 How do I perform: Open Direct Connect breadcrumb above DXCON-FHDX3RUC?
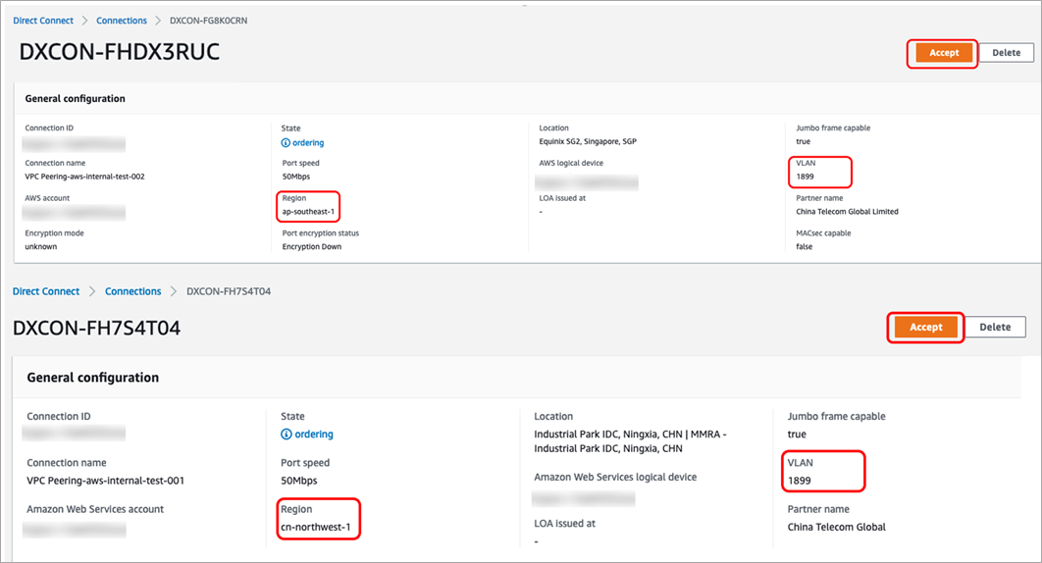(x=43, y=21)
